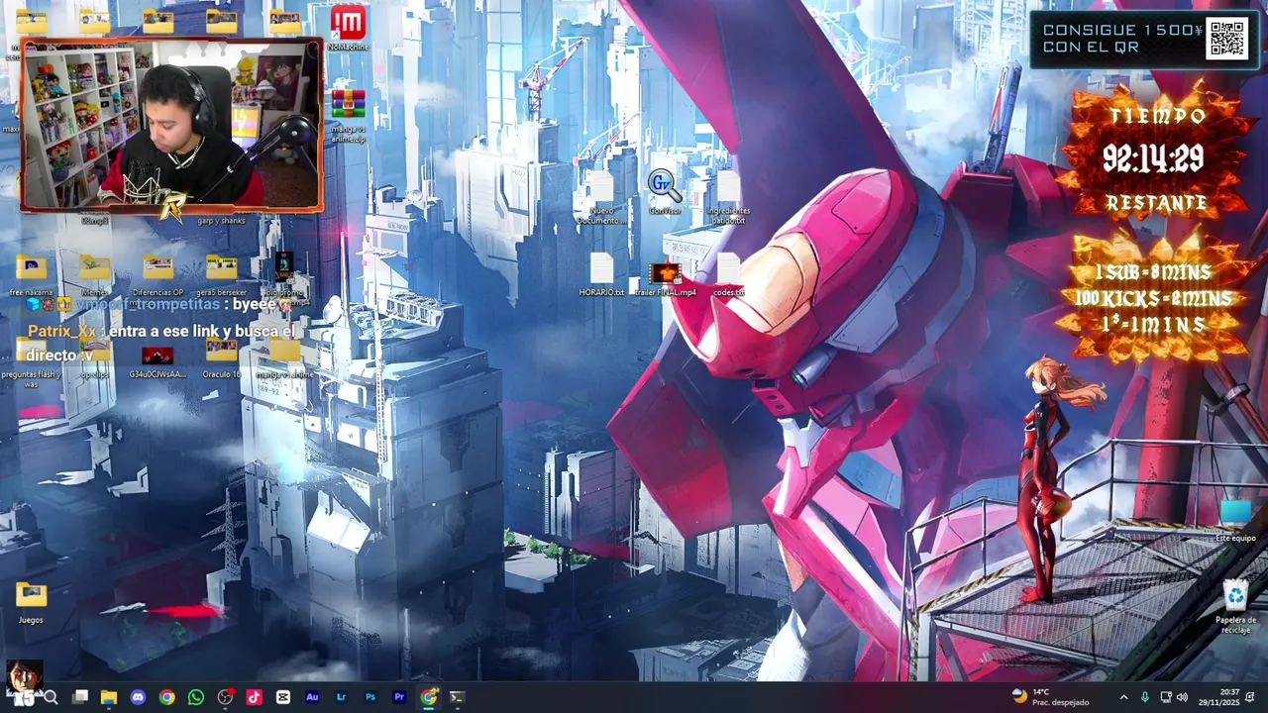
Task: Open OBS Studio from taskbar
Action: (x=225, y=697)
